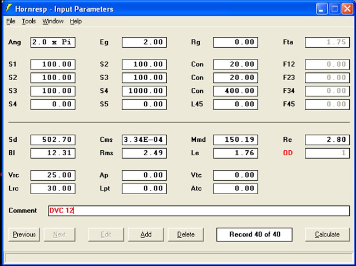Maximize the Hornresp window
The image size is (356, 266).
click(335, 8)
